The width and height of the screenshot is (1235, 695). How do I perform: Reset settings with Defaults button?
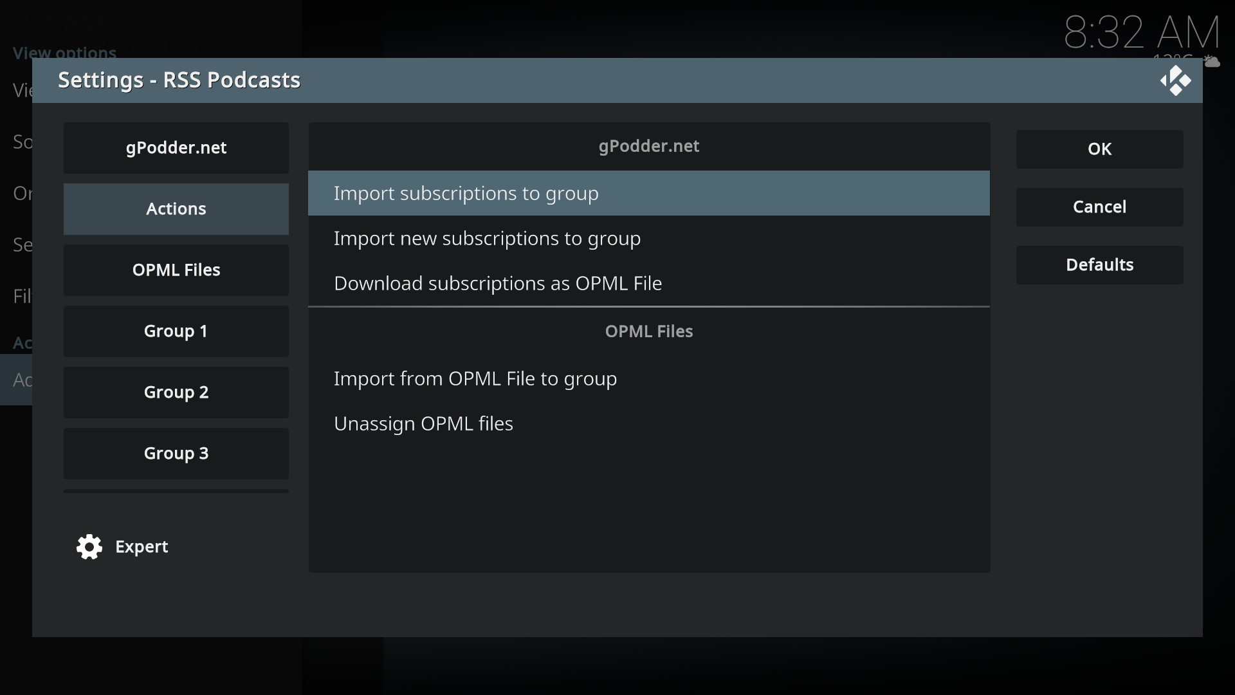(x=1099, y=265)
